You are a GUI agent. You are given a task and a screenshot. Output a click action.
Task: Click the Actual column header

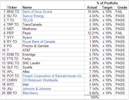pyautogui.click(x=92, y=7)
